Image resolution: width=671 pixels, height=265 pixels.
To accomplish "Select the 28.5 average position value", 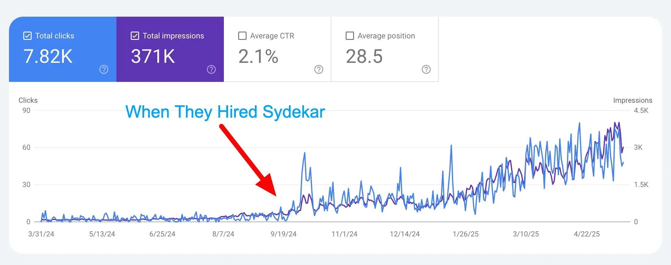I will [x=364, y=56].
